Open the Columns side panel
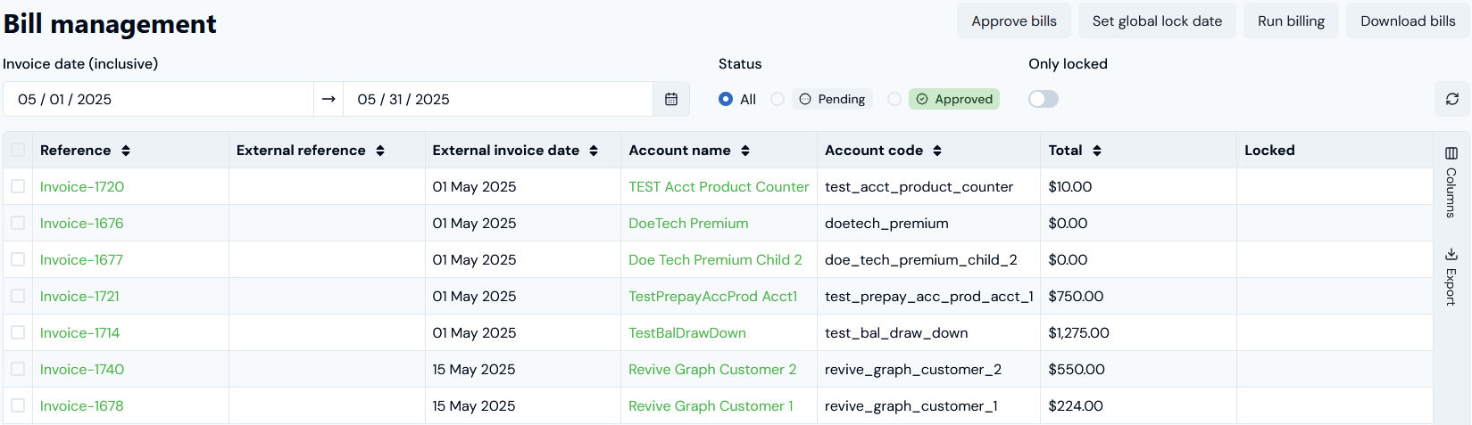The height and width of the screenshot is (425, 1472). coord(1451,183)
